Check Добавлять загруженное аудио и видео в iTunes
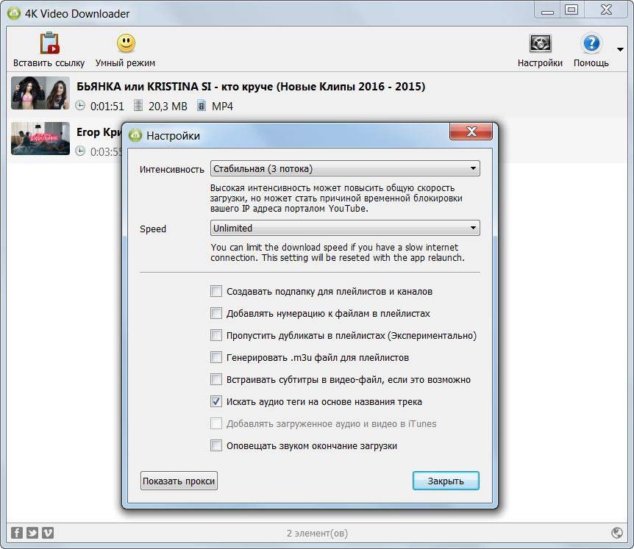 [216, 423]
